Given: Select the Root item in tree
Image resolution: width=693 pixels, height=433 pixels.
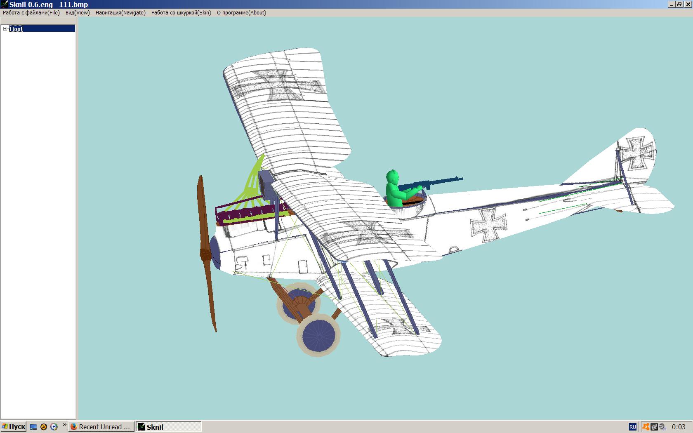Looking at the screenshot, I should pyautogui.click(x=16, y=29).
